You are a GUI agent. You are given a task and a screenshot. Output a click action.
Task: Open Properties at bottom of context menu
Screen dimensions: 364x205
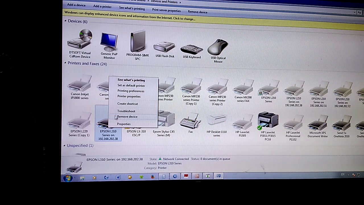pos(124,124)
